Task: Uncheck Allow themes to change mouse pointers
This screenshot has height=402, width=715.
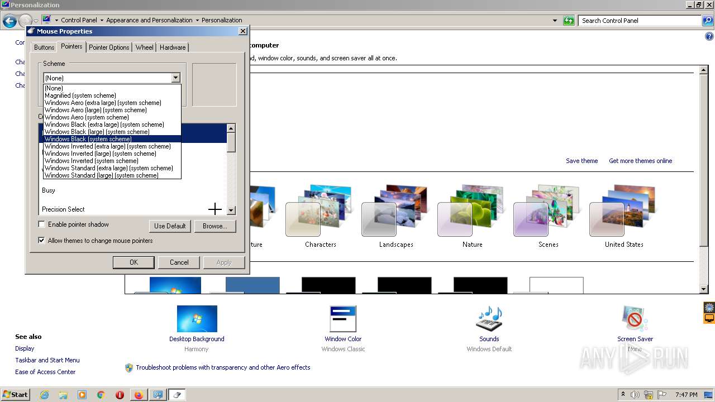Action: [41, 241]
